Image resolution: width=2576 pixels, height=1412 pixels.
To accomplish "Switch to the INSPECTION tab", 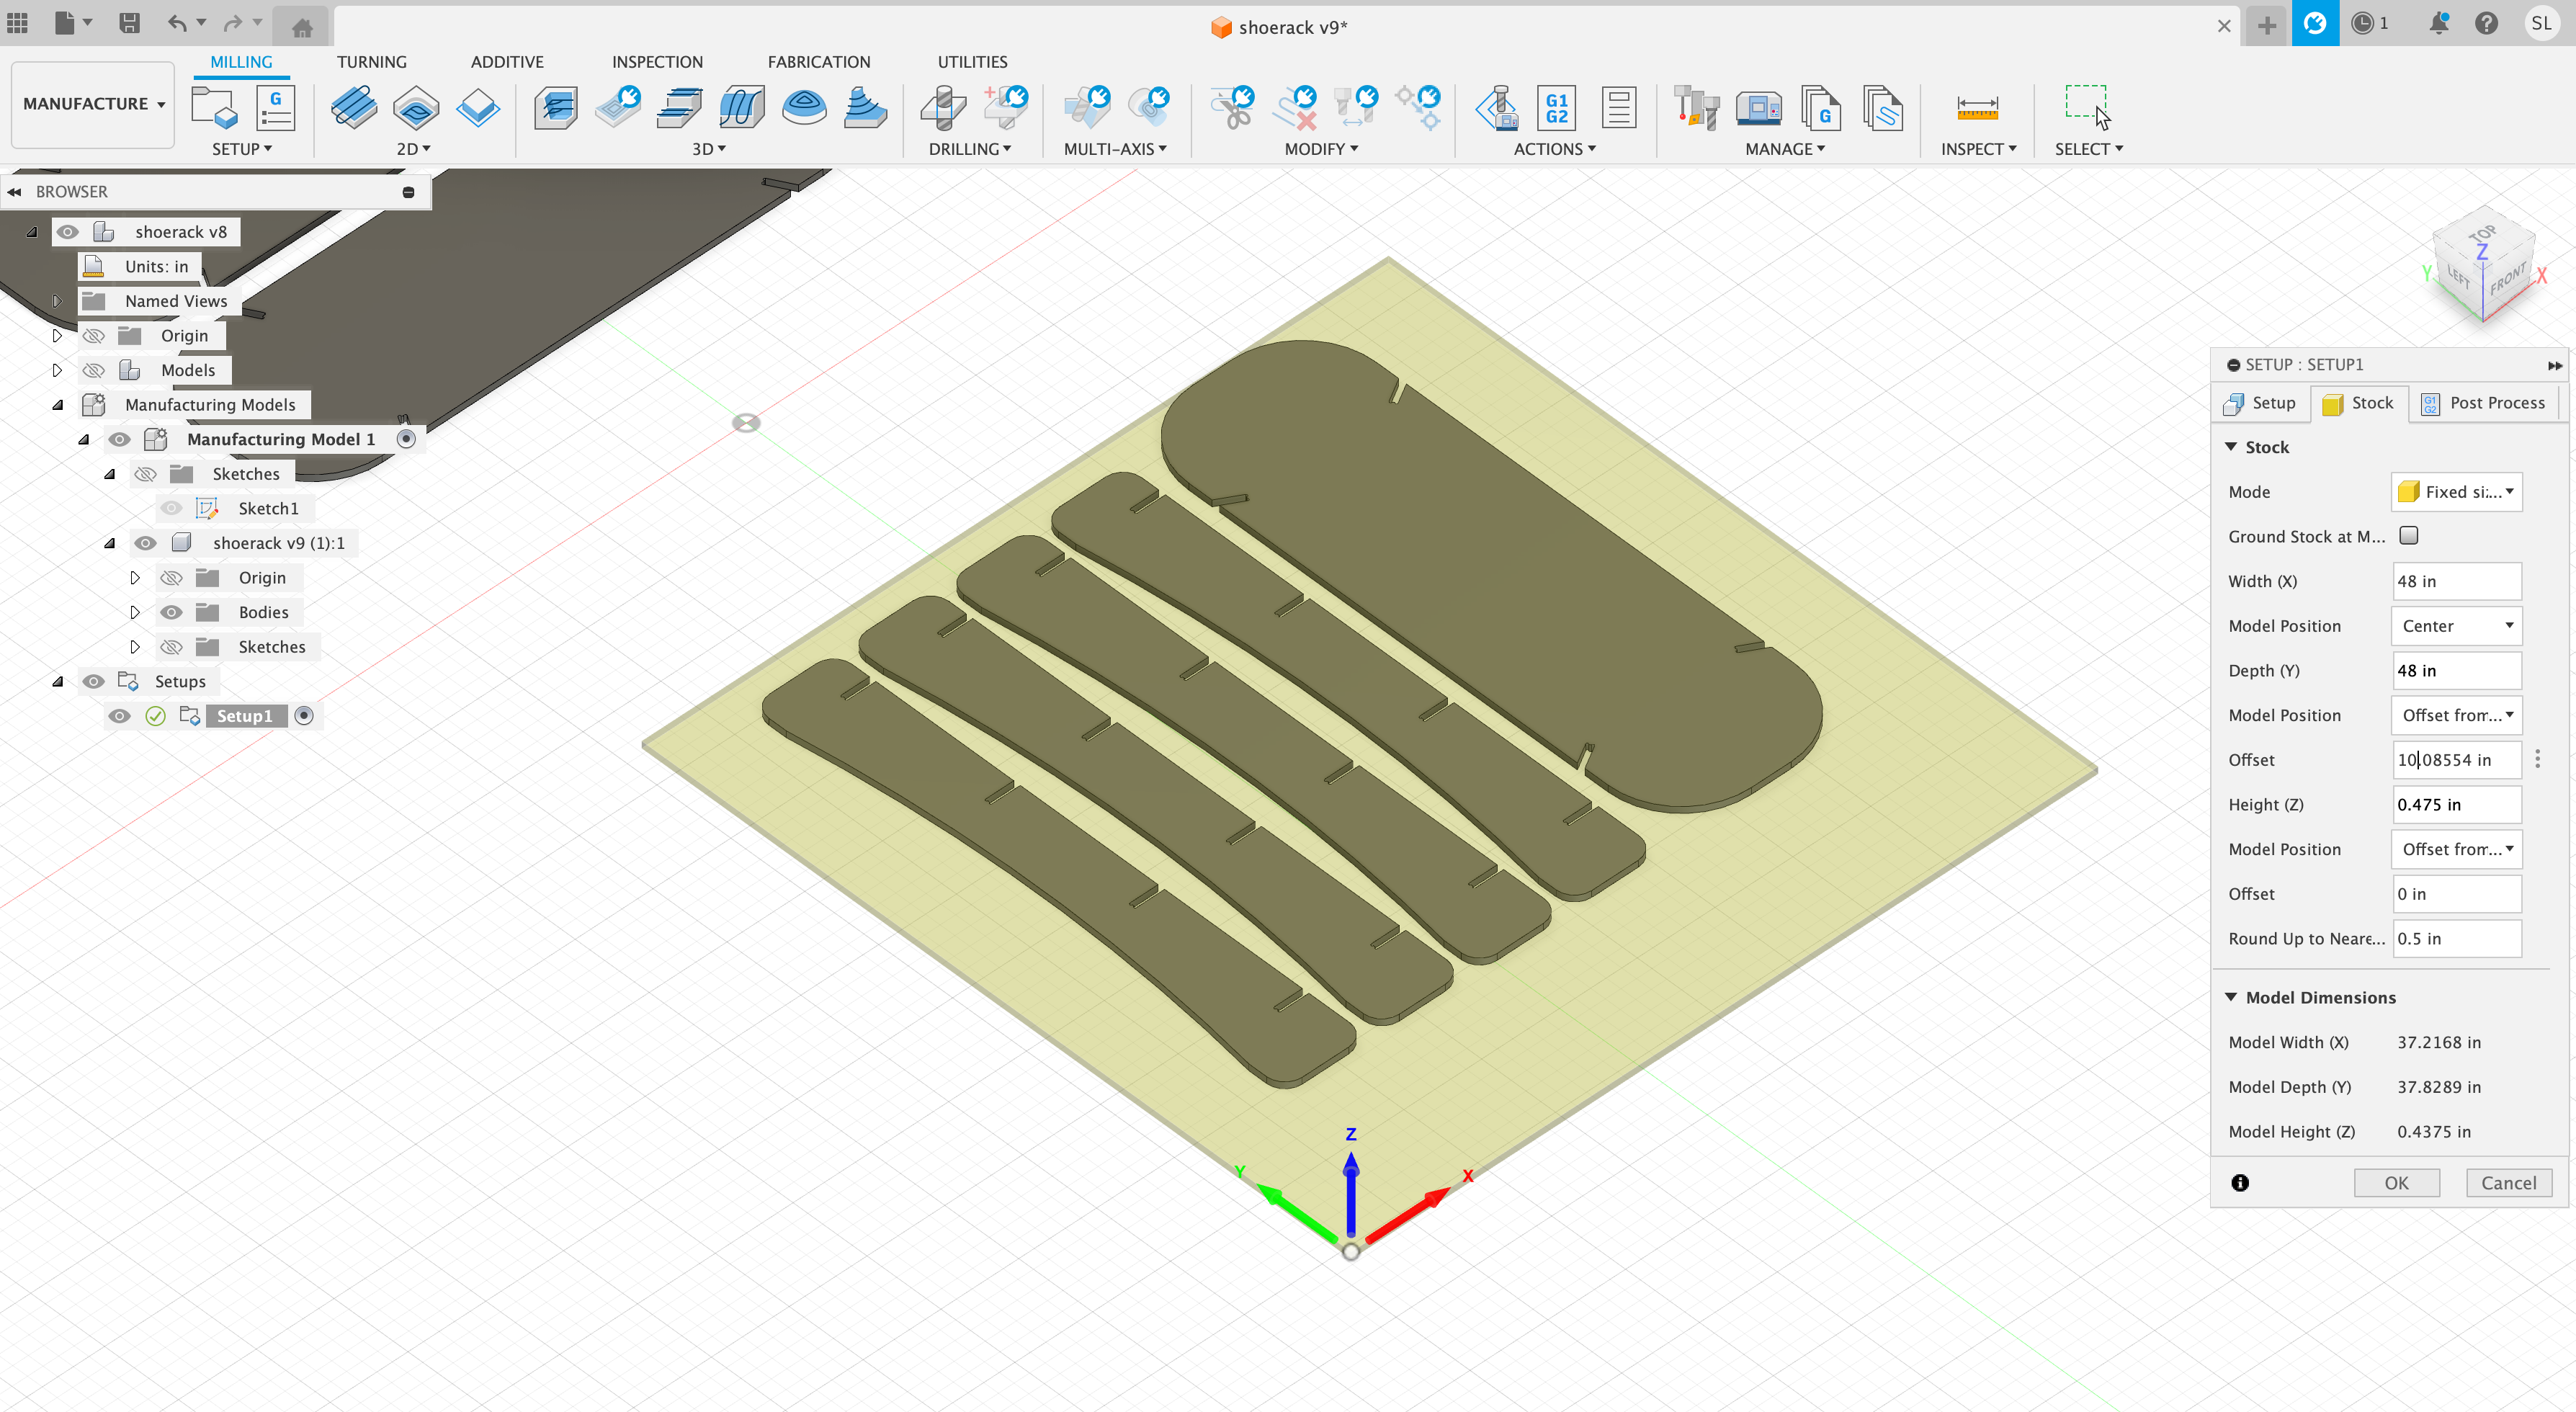I will click(657, 62).
